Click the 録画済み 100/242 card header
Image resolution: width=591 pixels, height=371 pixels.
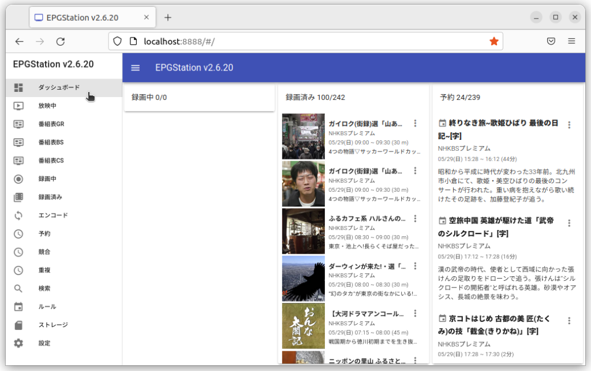click(315, 98)
